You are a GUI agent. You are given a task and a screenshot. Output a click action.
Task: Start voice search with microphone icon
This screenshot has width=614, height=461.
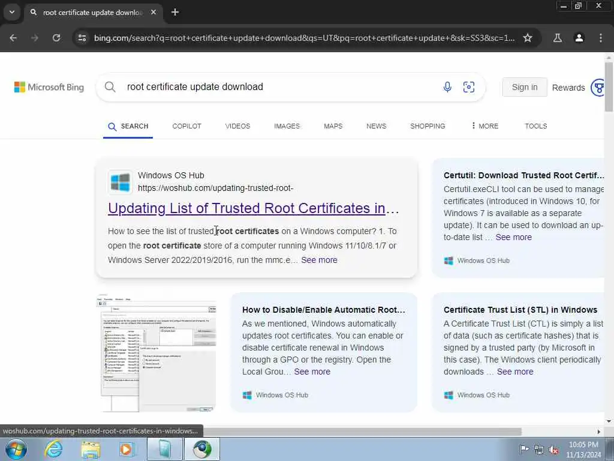pos(447,87)
